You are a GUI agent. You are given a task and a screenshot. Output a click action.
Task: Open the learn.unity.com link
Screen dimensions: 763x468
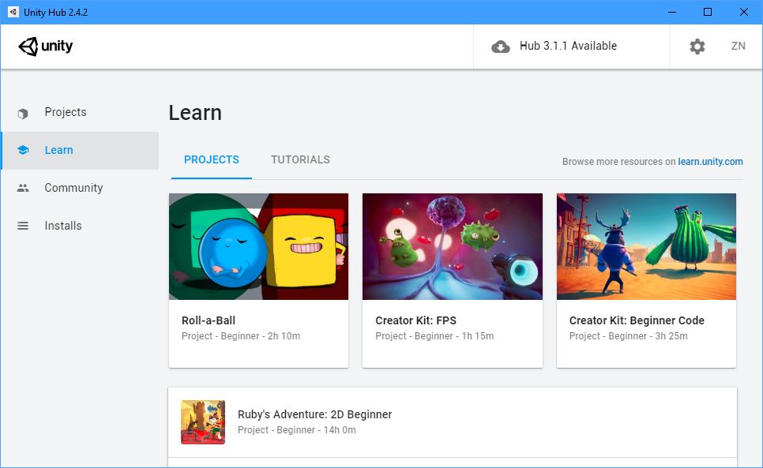pos(710,162)
